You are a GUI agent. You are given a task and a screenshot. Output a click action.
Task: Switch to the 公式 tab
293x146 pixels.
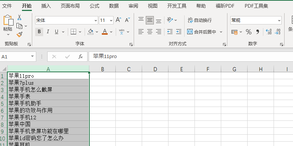[x=94, y=6]
